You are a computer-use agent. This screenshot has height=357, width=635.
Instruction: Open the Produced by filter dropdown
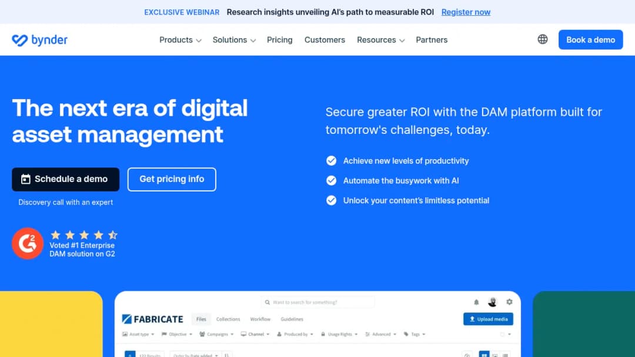pos(295,334)
